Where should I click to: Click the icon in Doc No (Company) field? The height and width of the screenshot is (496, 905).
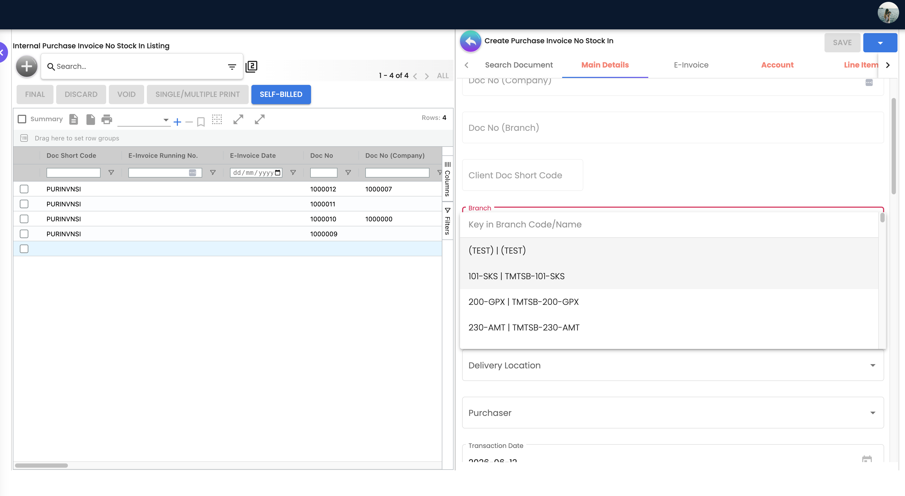pyautogui.click(x=869, y=83)
